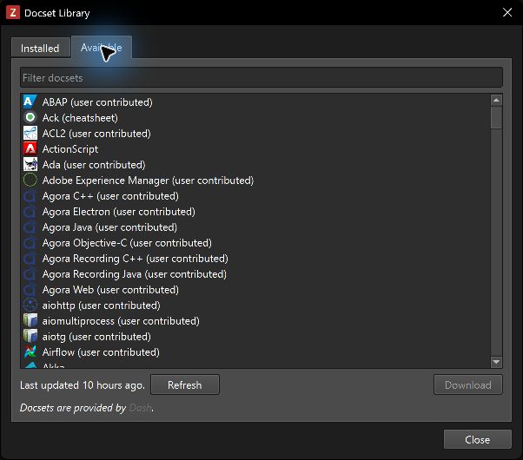Select "ABAP (user contributed)" row
The width and height of the screenshot is (523, 460).
255,102
